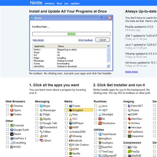Select the LibreOffice row in status list
157x157 pixels.
(x=70, y=66)
